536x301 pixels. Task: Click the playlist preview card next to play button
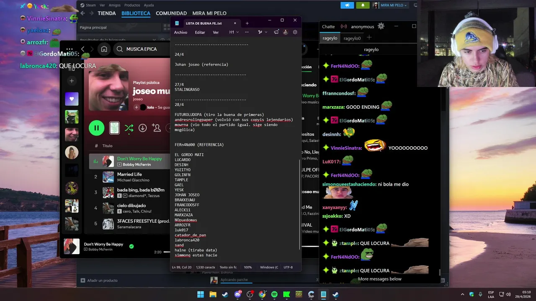(x=114, y=128)
